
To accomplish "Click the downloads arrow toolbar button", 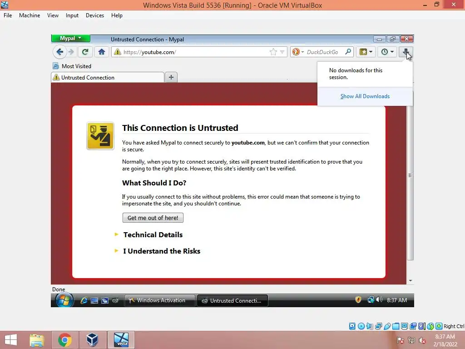I will (406, 52).
